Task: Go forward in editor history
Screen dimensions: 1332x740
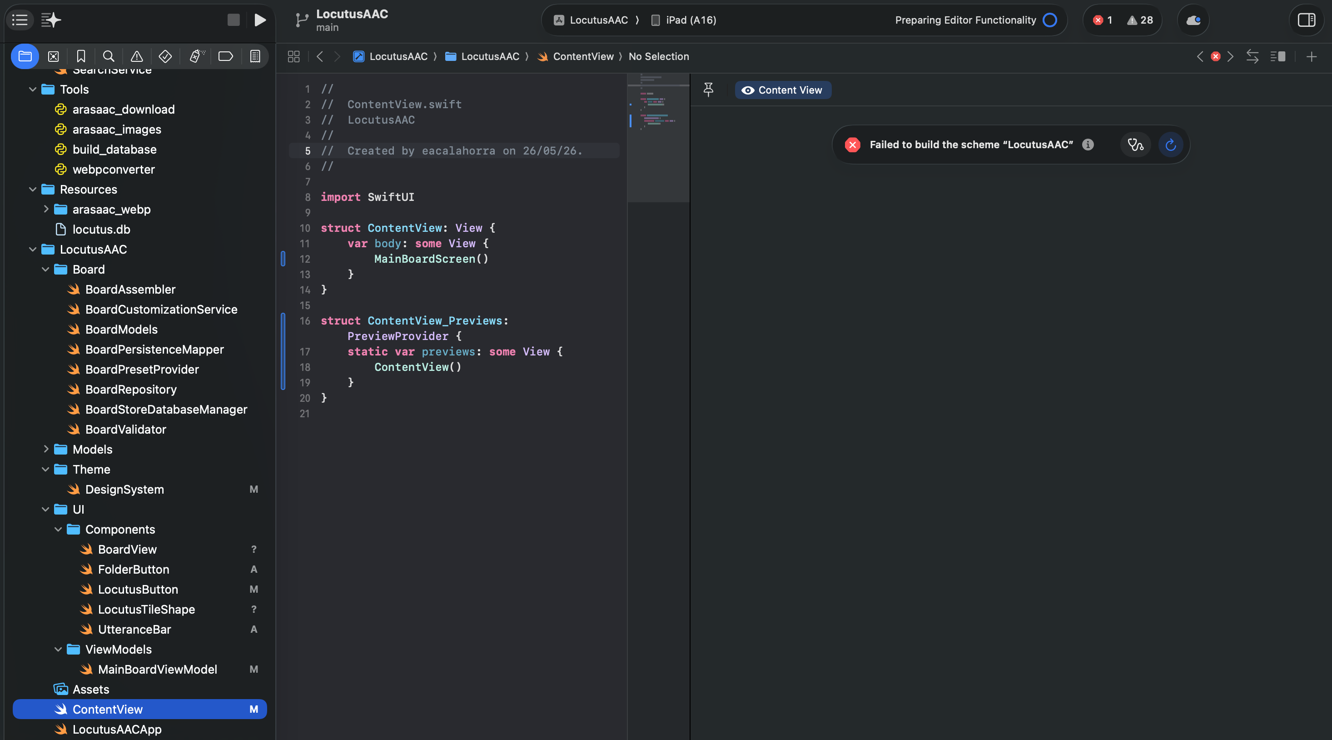Action: (x=337, y=56)
